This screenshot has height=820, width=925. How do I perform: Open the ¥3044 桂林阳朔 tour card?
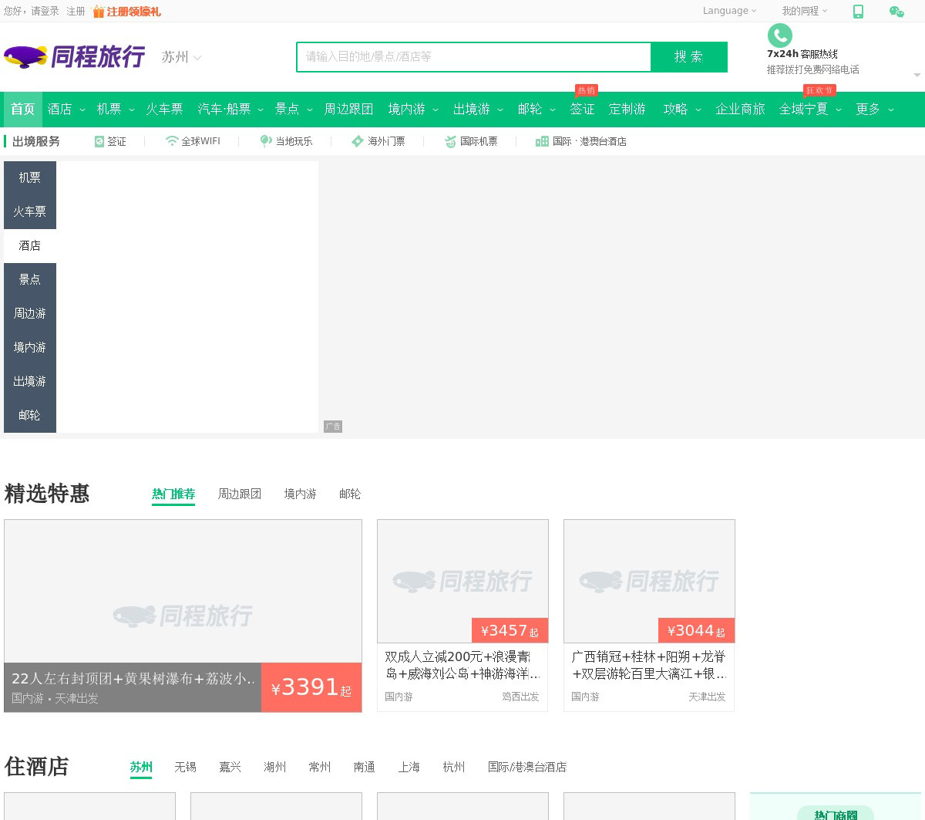point(649,616)
